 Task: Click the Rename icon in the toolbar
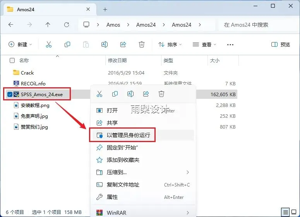coord(105,44)
